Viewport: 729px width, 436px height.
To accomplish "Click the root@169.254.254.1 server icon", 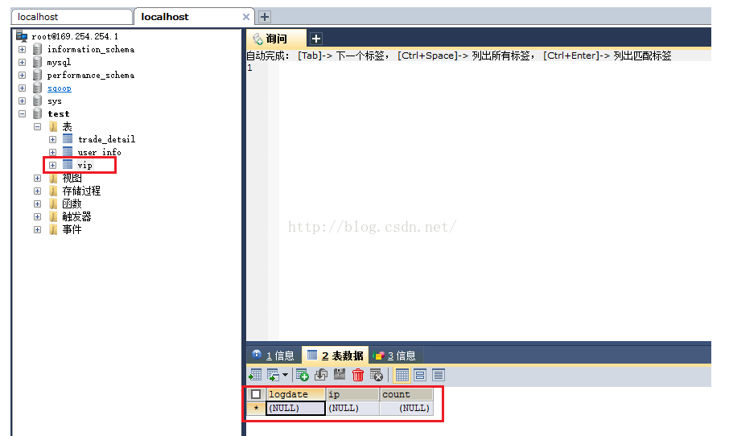I will (22, 35).
